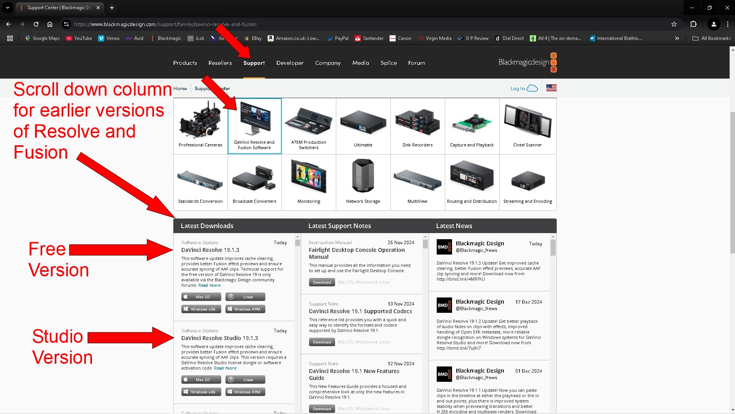Download Fairlight Desktop Console Operation Manual
Viewport: 735px width, 414px height.
click(322, 282)
